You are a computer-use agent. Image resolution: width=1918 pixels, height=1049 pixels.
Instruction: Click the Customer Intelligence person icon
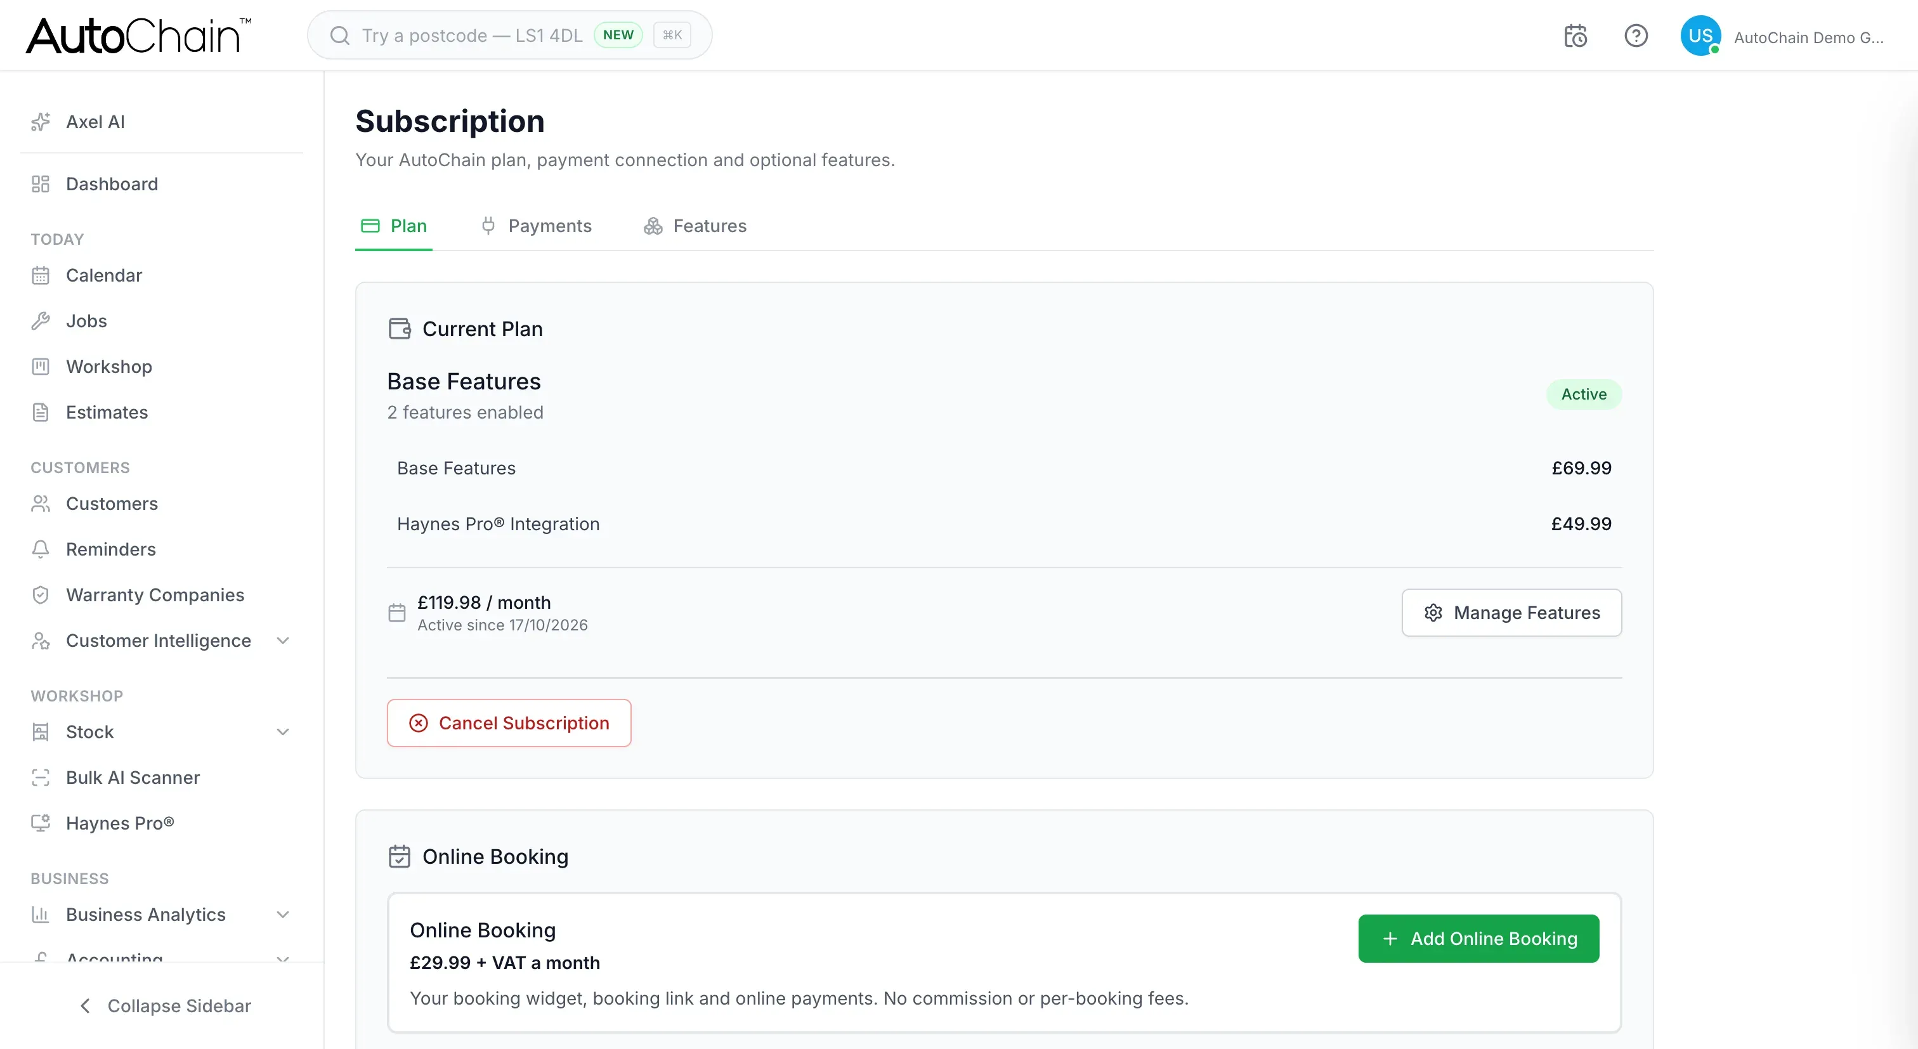coord(40,641)
